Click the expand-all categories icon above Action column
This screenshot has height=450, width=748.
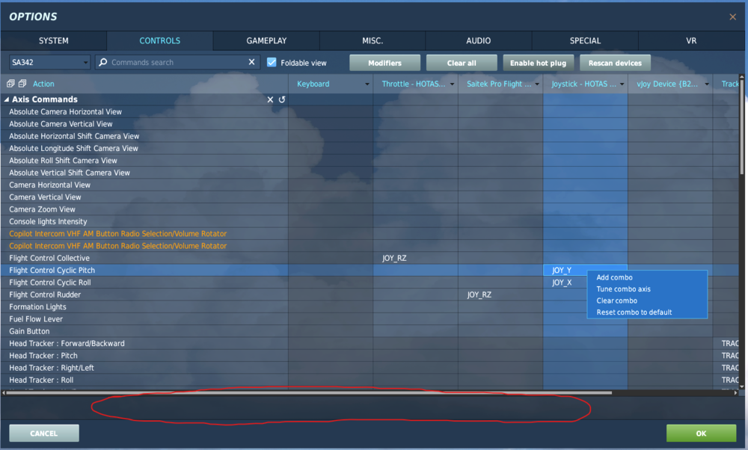tap(10, 84)
